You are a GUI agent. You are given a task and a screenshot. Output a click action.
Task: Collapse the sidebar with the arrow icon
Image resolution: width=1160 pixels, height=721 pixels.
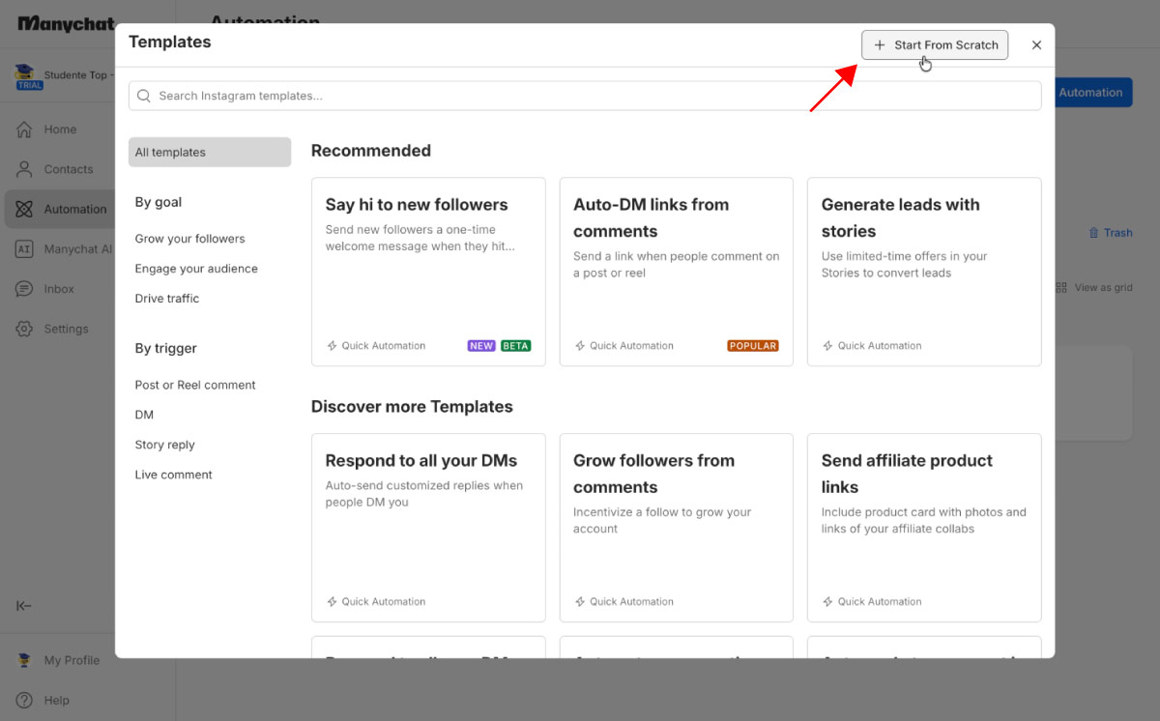24,606
